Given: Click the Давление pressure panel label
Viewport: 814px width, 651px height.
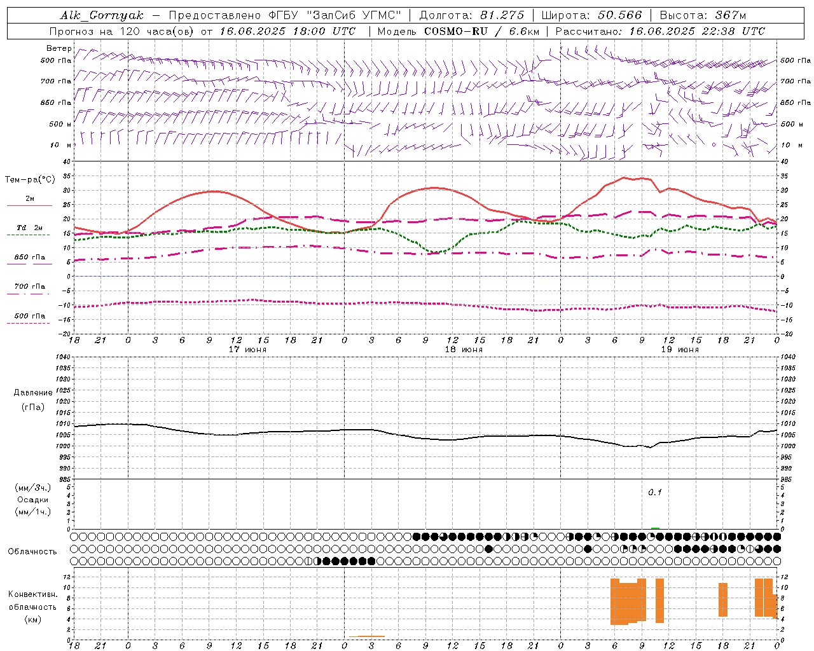Looking at the screenshot, I should pos(33,393).
